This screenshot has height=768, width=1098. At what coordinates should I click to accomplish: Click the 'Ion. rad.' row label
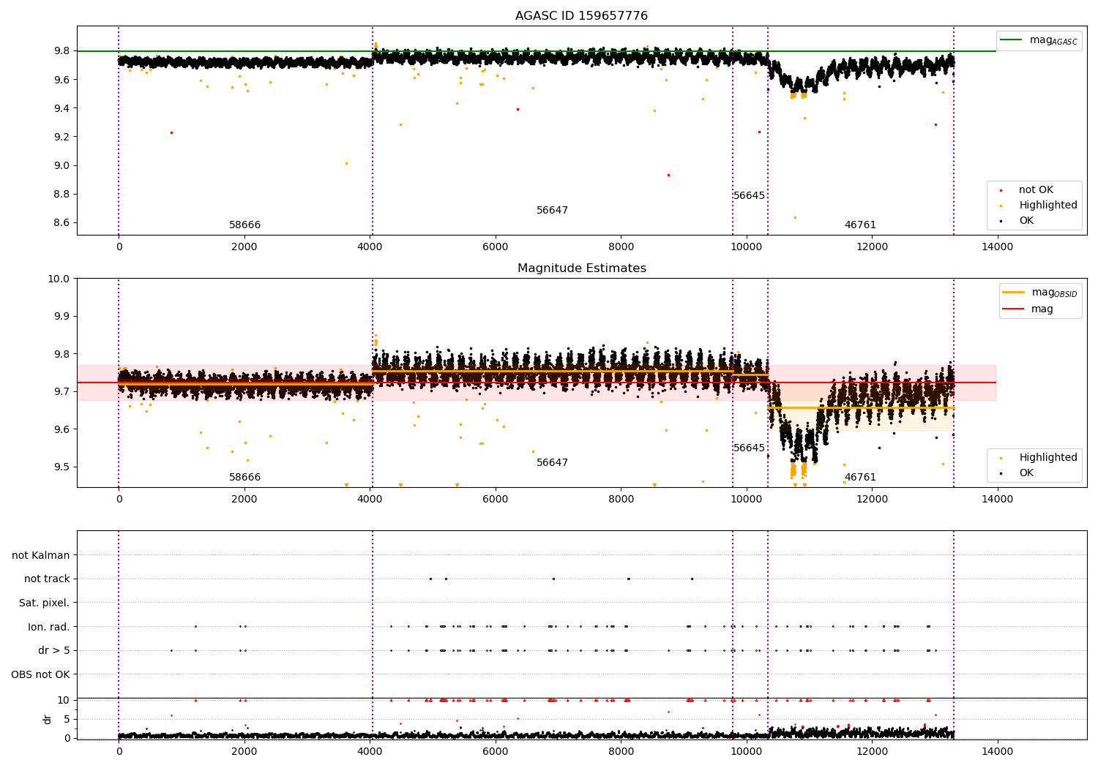49,627
